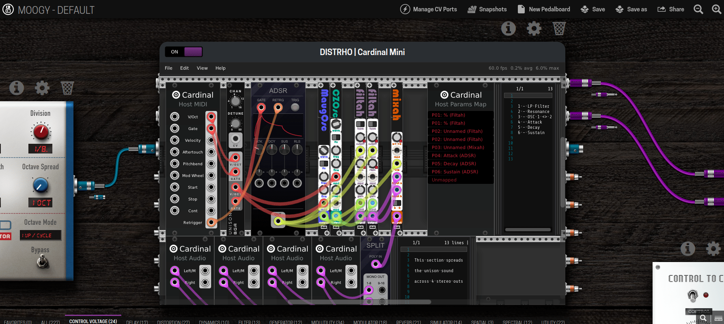Click the Octave Spread blue knob

(40, 185)
